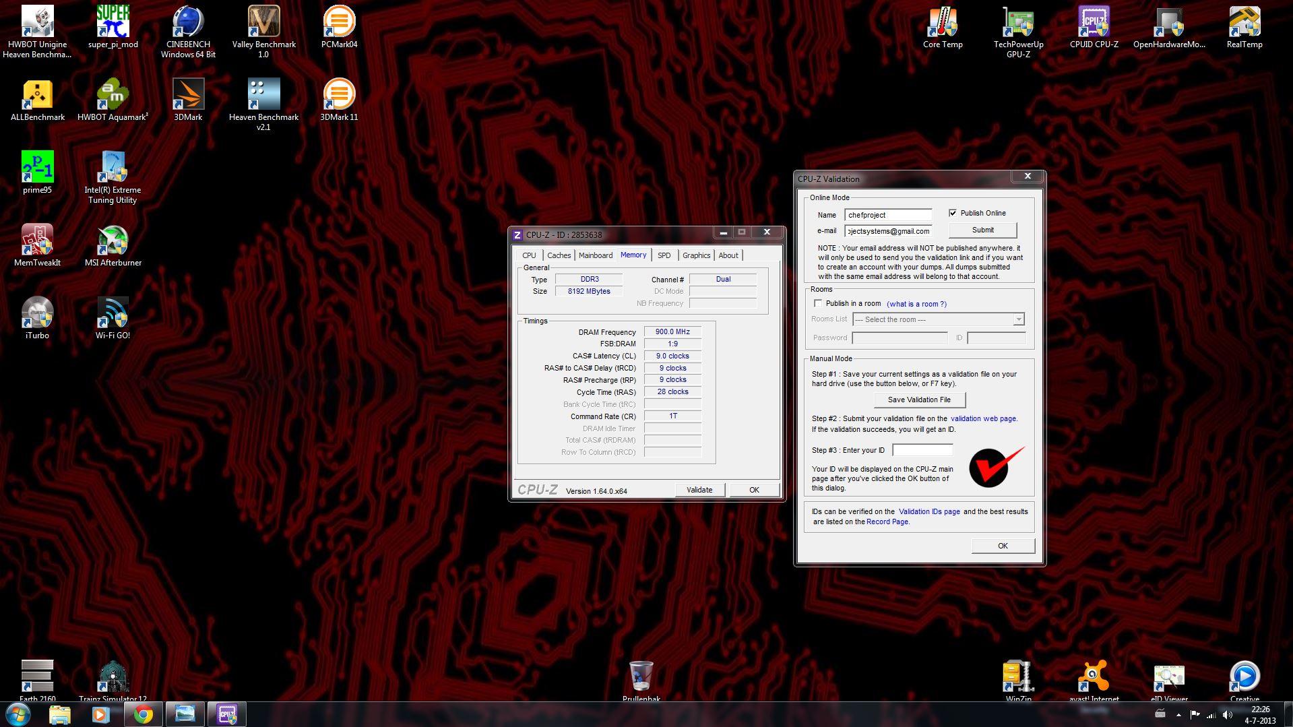The width and height of the screenshot is (1293, 727).
Task: Open Valley Benchmark 1.0 shortcut
Action: pos(263,32)
